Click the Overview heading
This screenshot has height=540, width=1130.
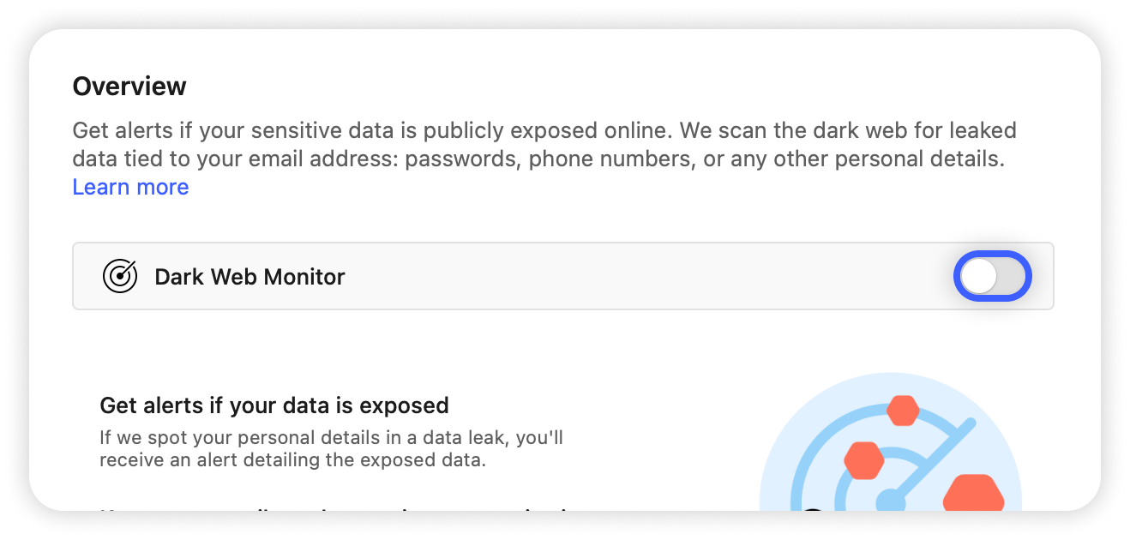tap(129, 87)
